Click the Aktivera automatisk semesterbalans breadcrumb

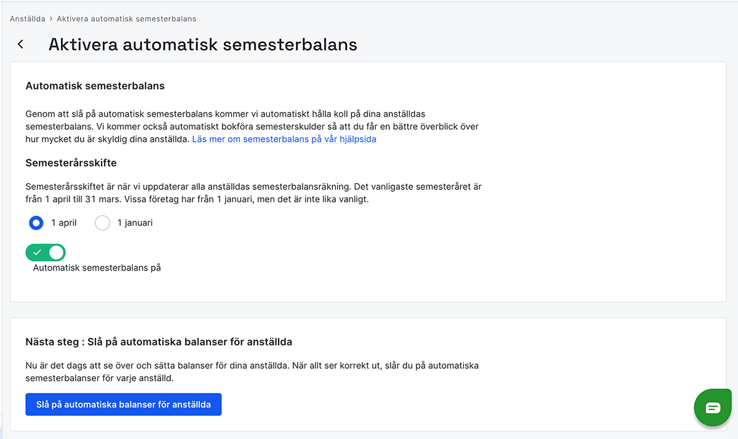127,18
